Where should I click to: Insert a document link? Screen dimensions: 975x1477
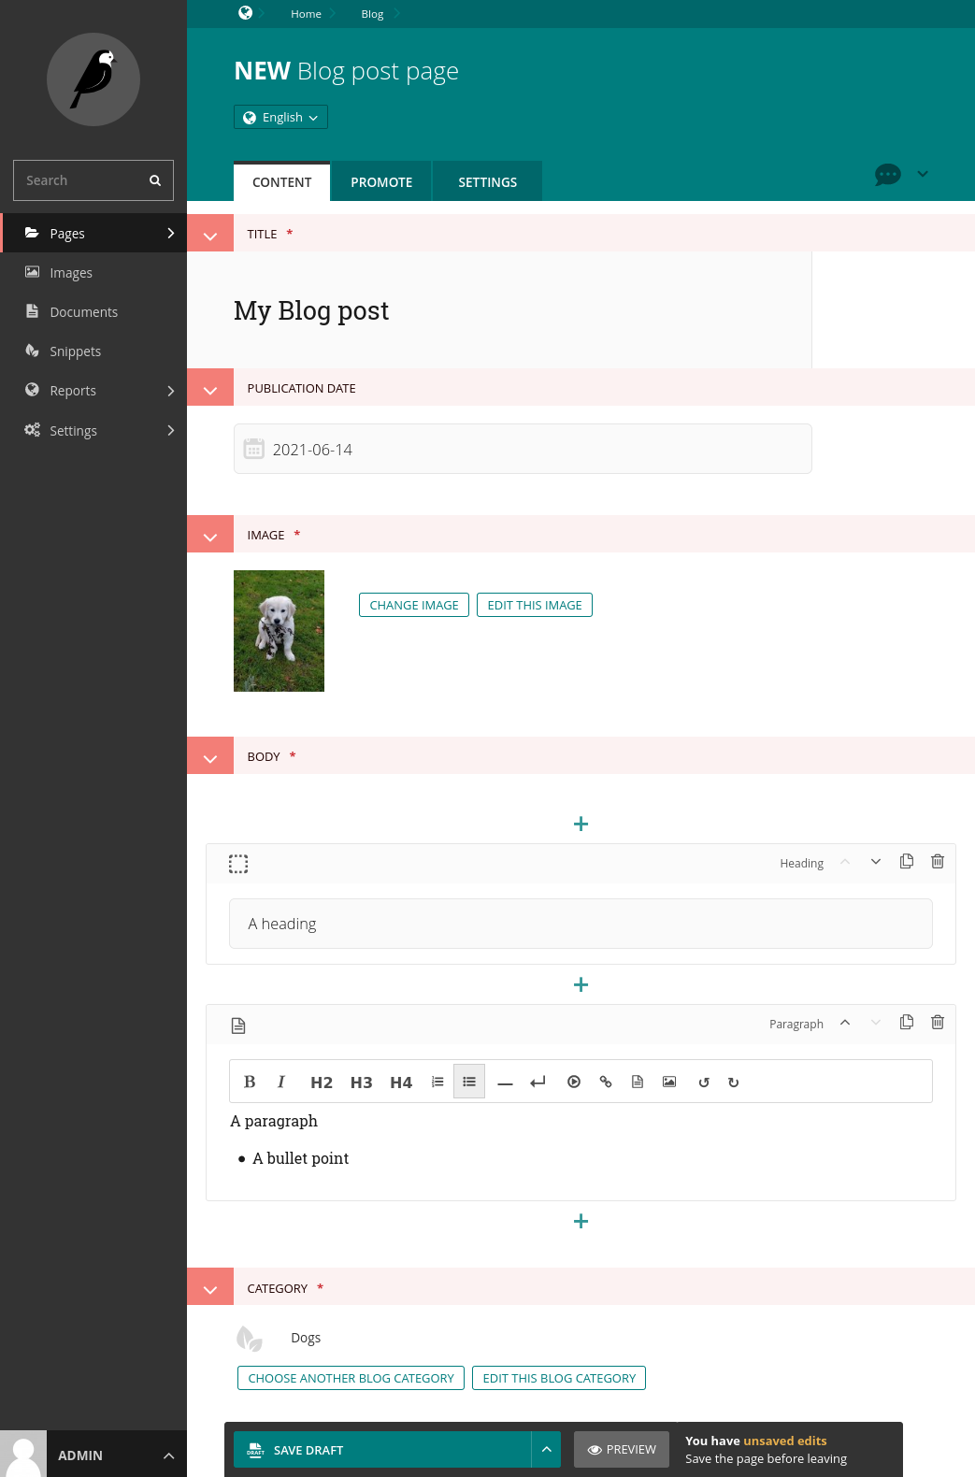[x=638, y=1082]
